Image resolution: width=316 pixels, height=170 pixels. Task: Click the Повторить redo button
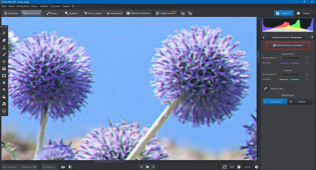(x=29, y=167)
